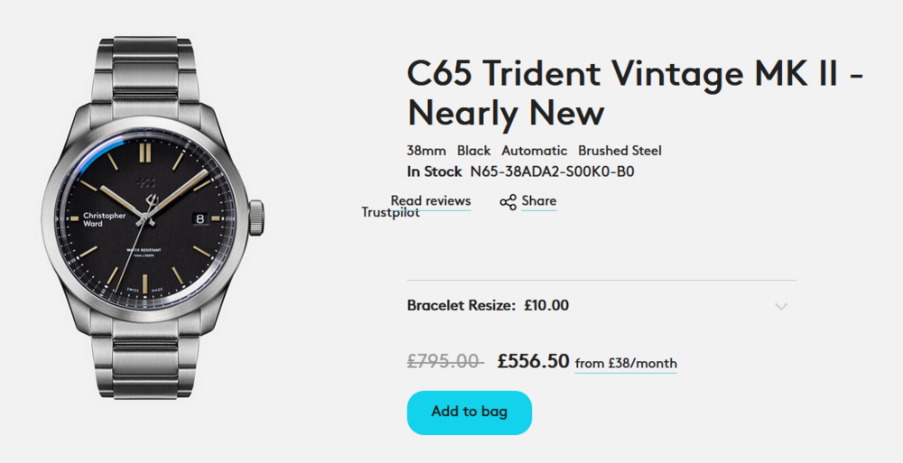Open the Read reviews link

431,200
